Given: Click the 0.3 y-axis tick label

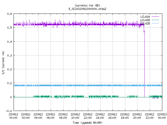Looking at the screenshot, I should [x=9, y=55].
